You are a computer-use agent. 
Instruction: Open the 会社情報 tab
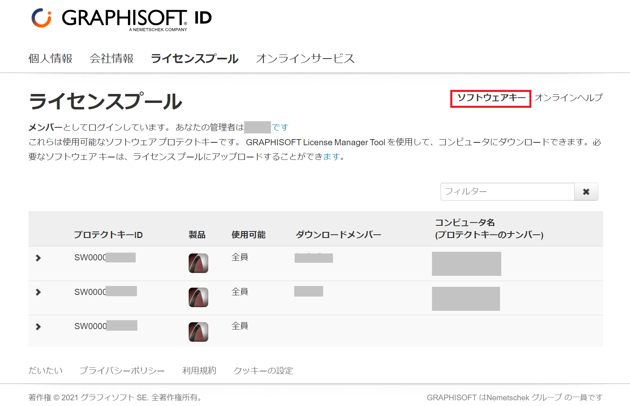pos(112,59)
